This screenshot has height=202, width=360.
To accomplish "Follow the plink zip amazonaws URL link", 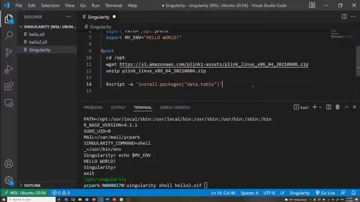I will (x=214, y=65).
